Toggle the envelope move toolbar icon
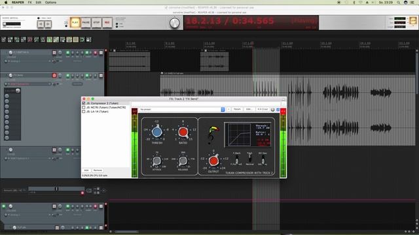Viewport: 419px width, 235px height. coord(69,40)
